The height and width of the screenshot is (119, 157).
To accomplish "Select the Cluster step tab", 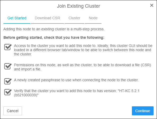I will pos(74,18).
